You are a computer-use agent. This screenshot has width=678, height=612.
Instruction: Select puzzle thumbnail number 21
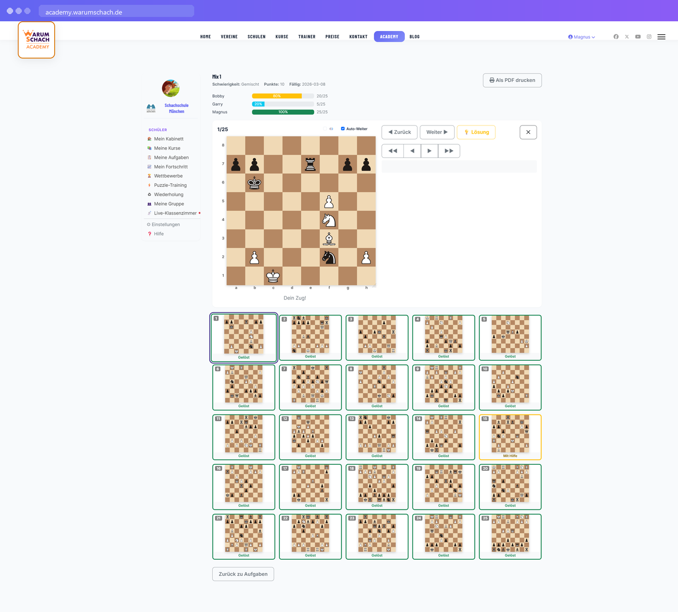(244, 536)
